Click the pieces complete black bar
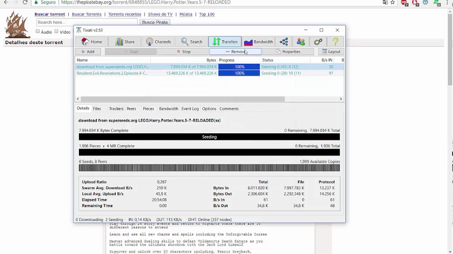453x254 pixels. click(x=209, y=152)
